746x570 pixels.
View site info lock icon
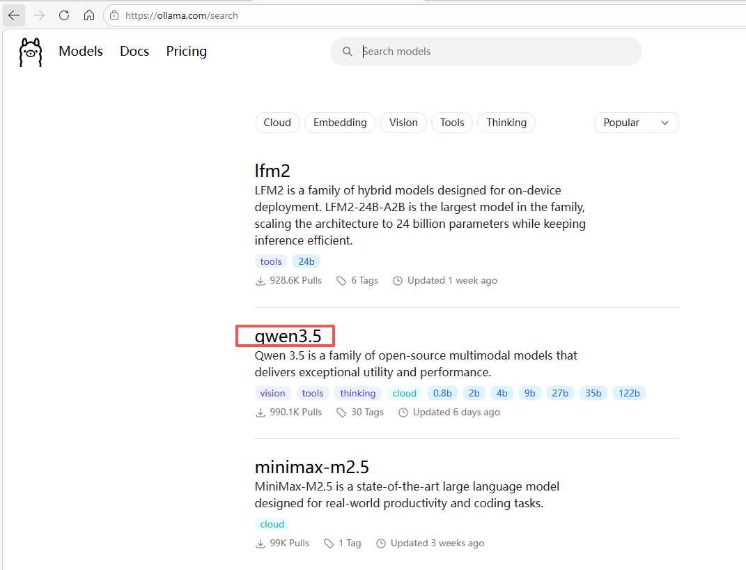point(114,15)
